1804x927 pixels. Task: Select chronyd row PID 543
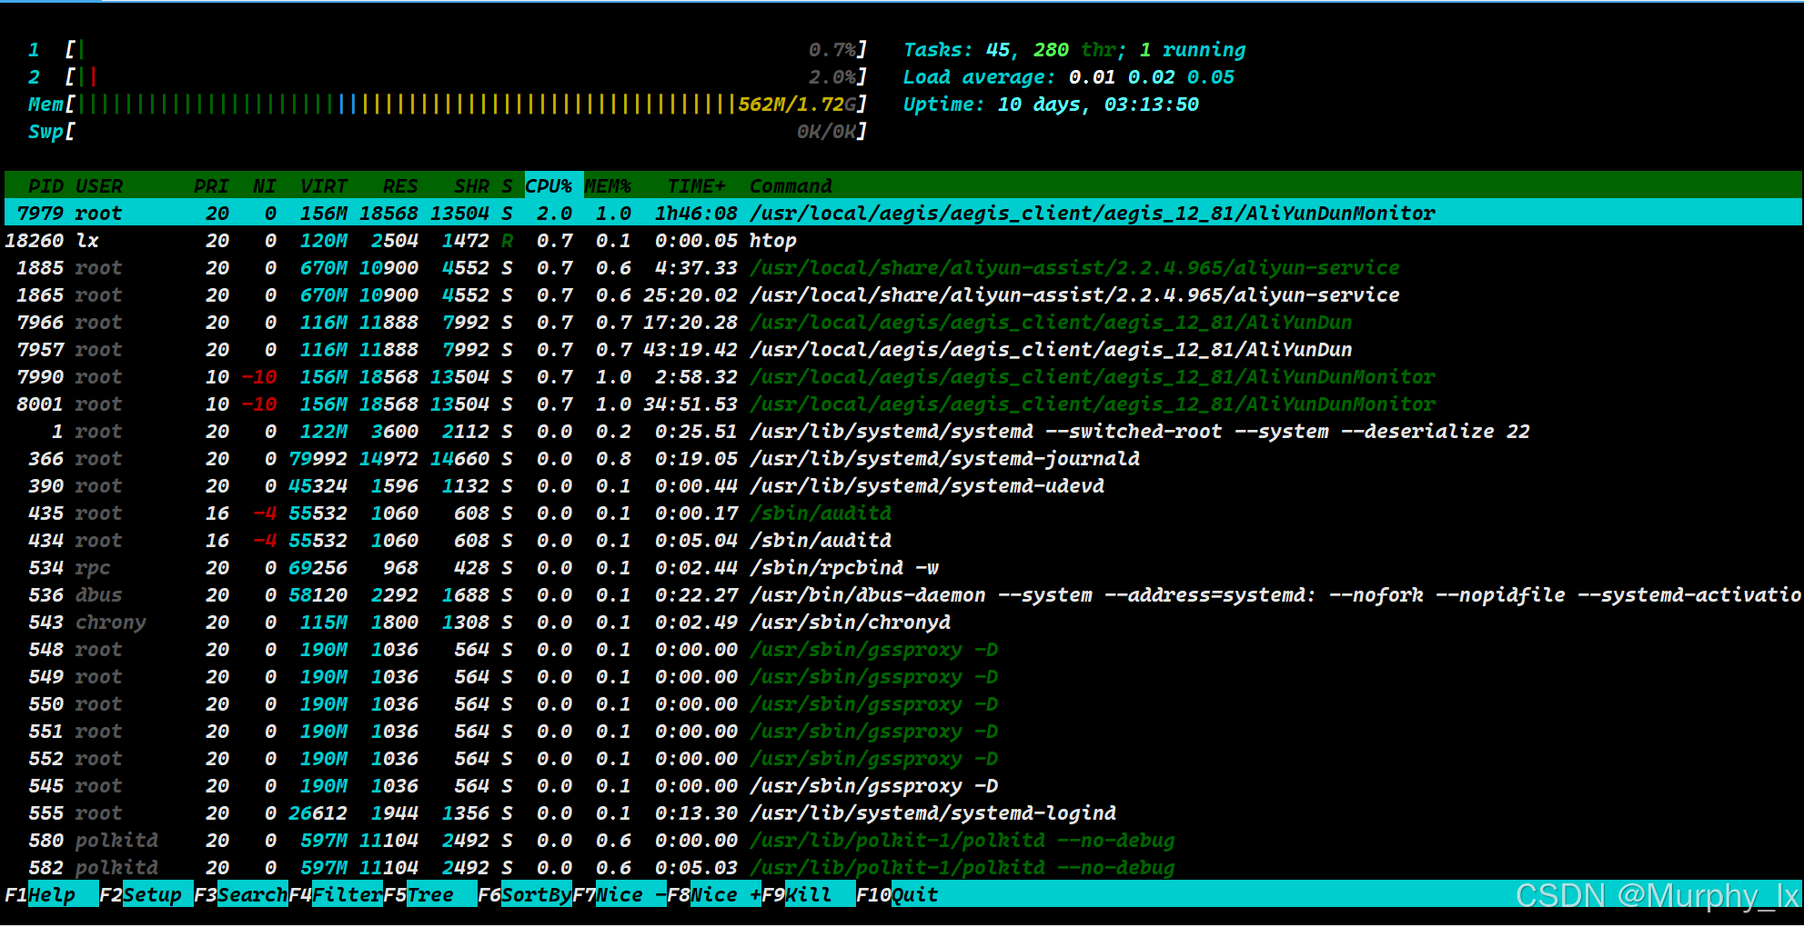click(902, 622)
